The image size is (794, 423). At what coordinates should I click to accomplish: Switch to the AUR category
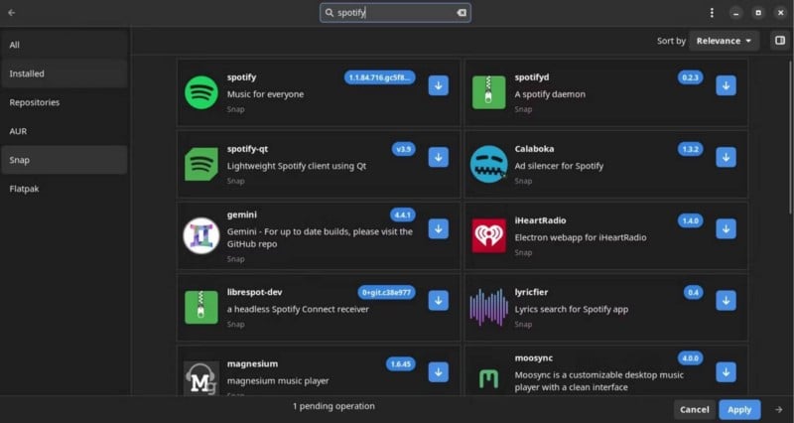(x=65, y=131)
